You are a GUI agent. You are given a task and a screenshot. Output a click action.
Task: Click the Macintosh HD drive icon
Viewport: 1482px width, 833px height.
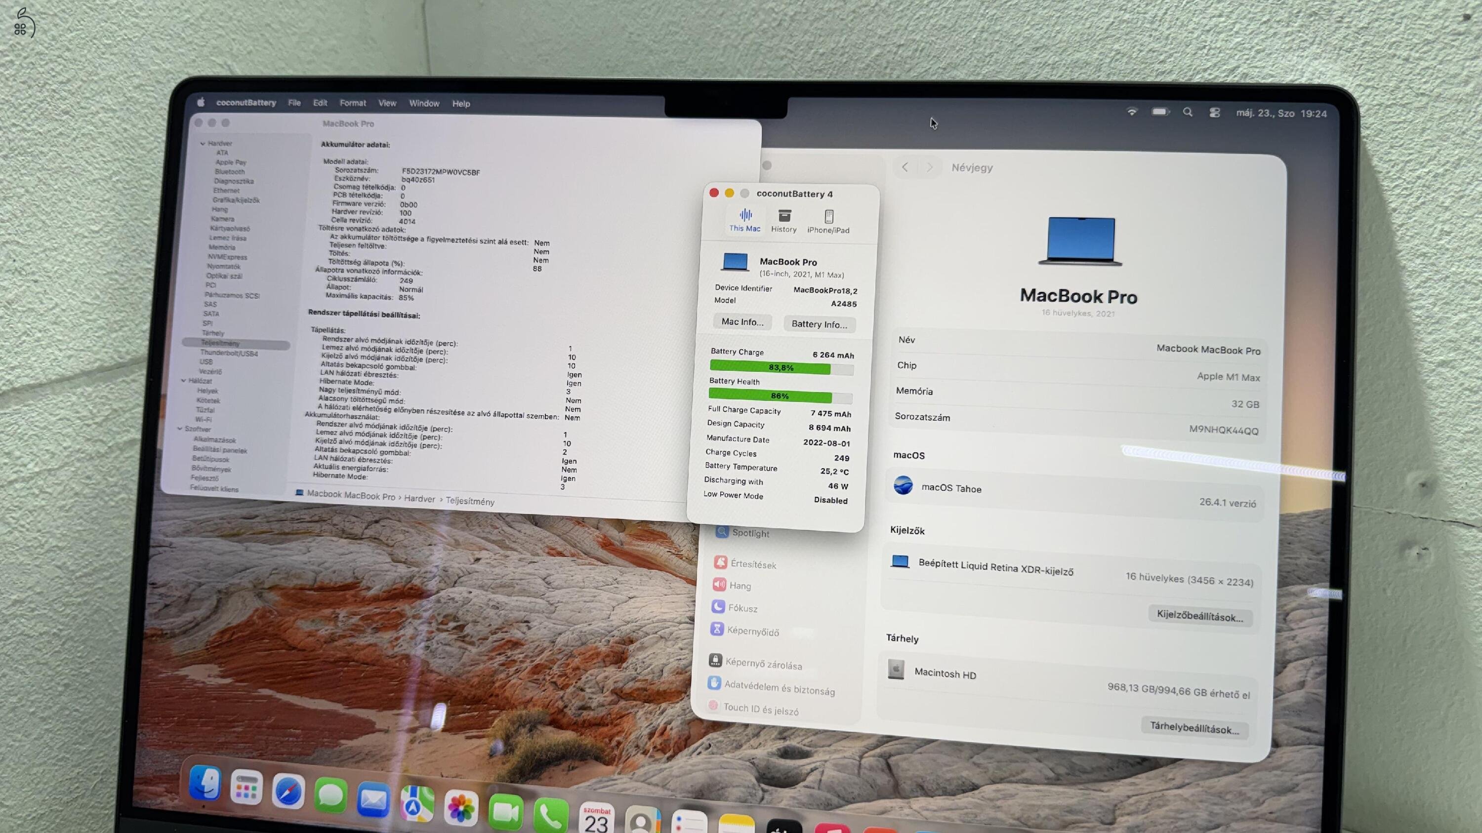896,669
